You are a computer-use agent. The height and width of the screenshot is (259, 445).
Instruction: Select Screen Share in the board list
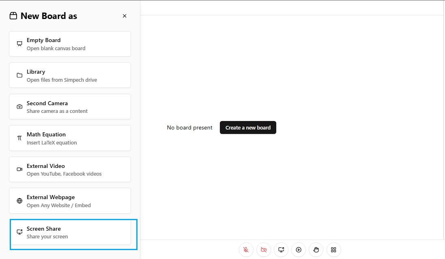click(x=70, y=232)
